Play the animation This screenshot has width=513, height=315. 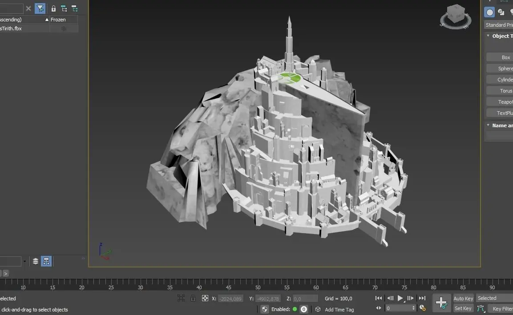point(400,299)
